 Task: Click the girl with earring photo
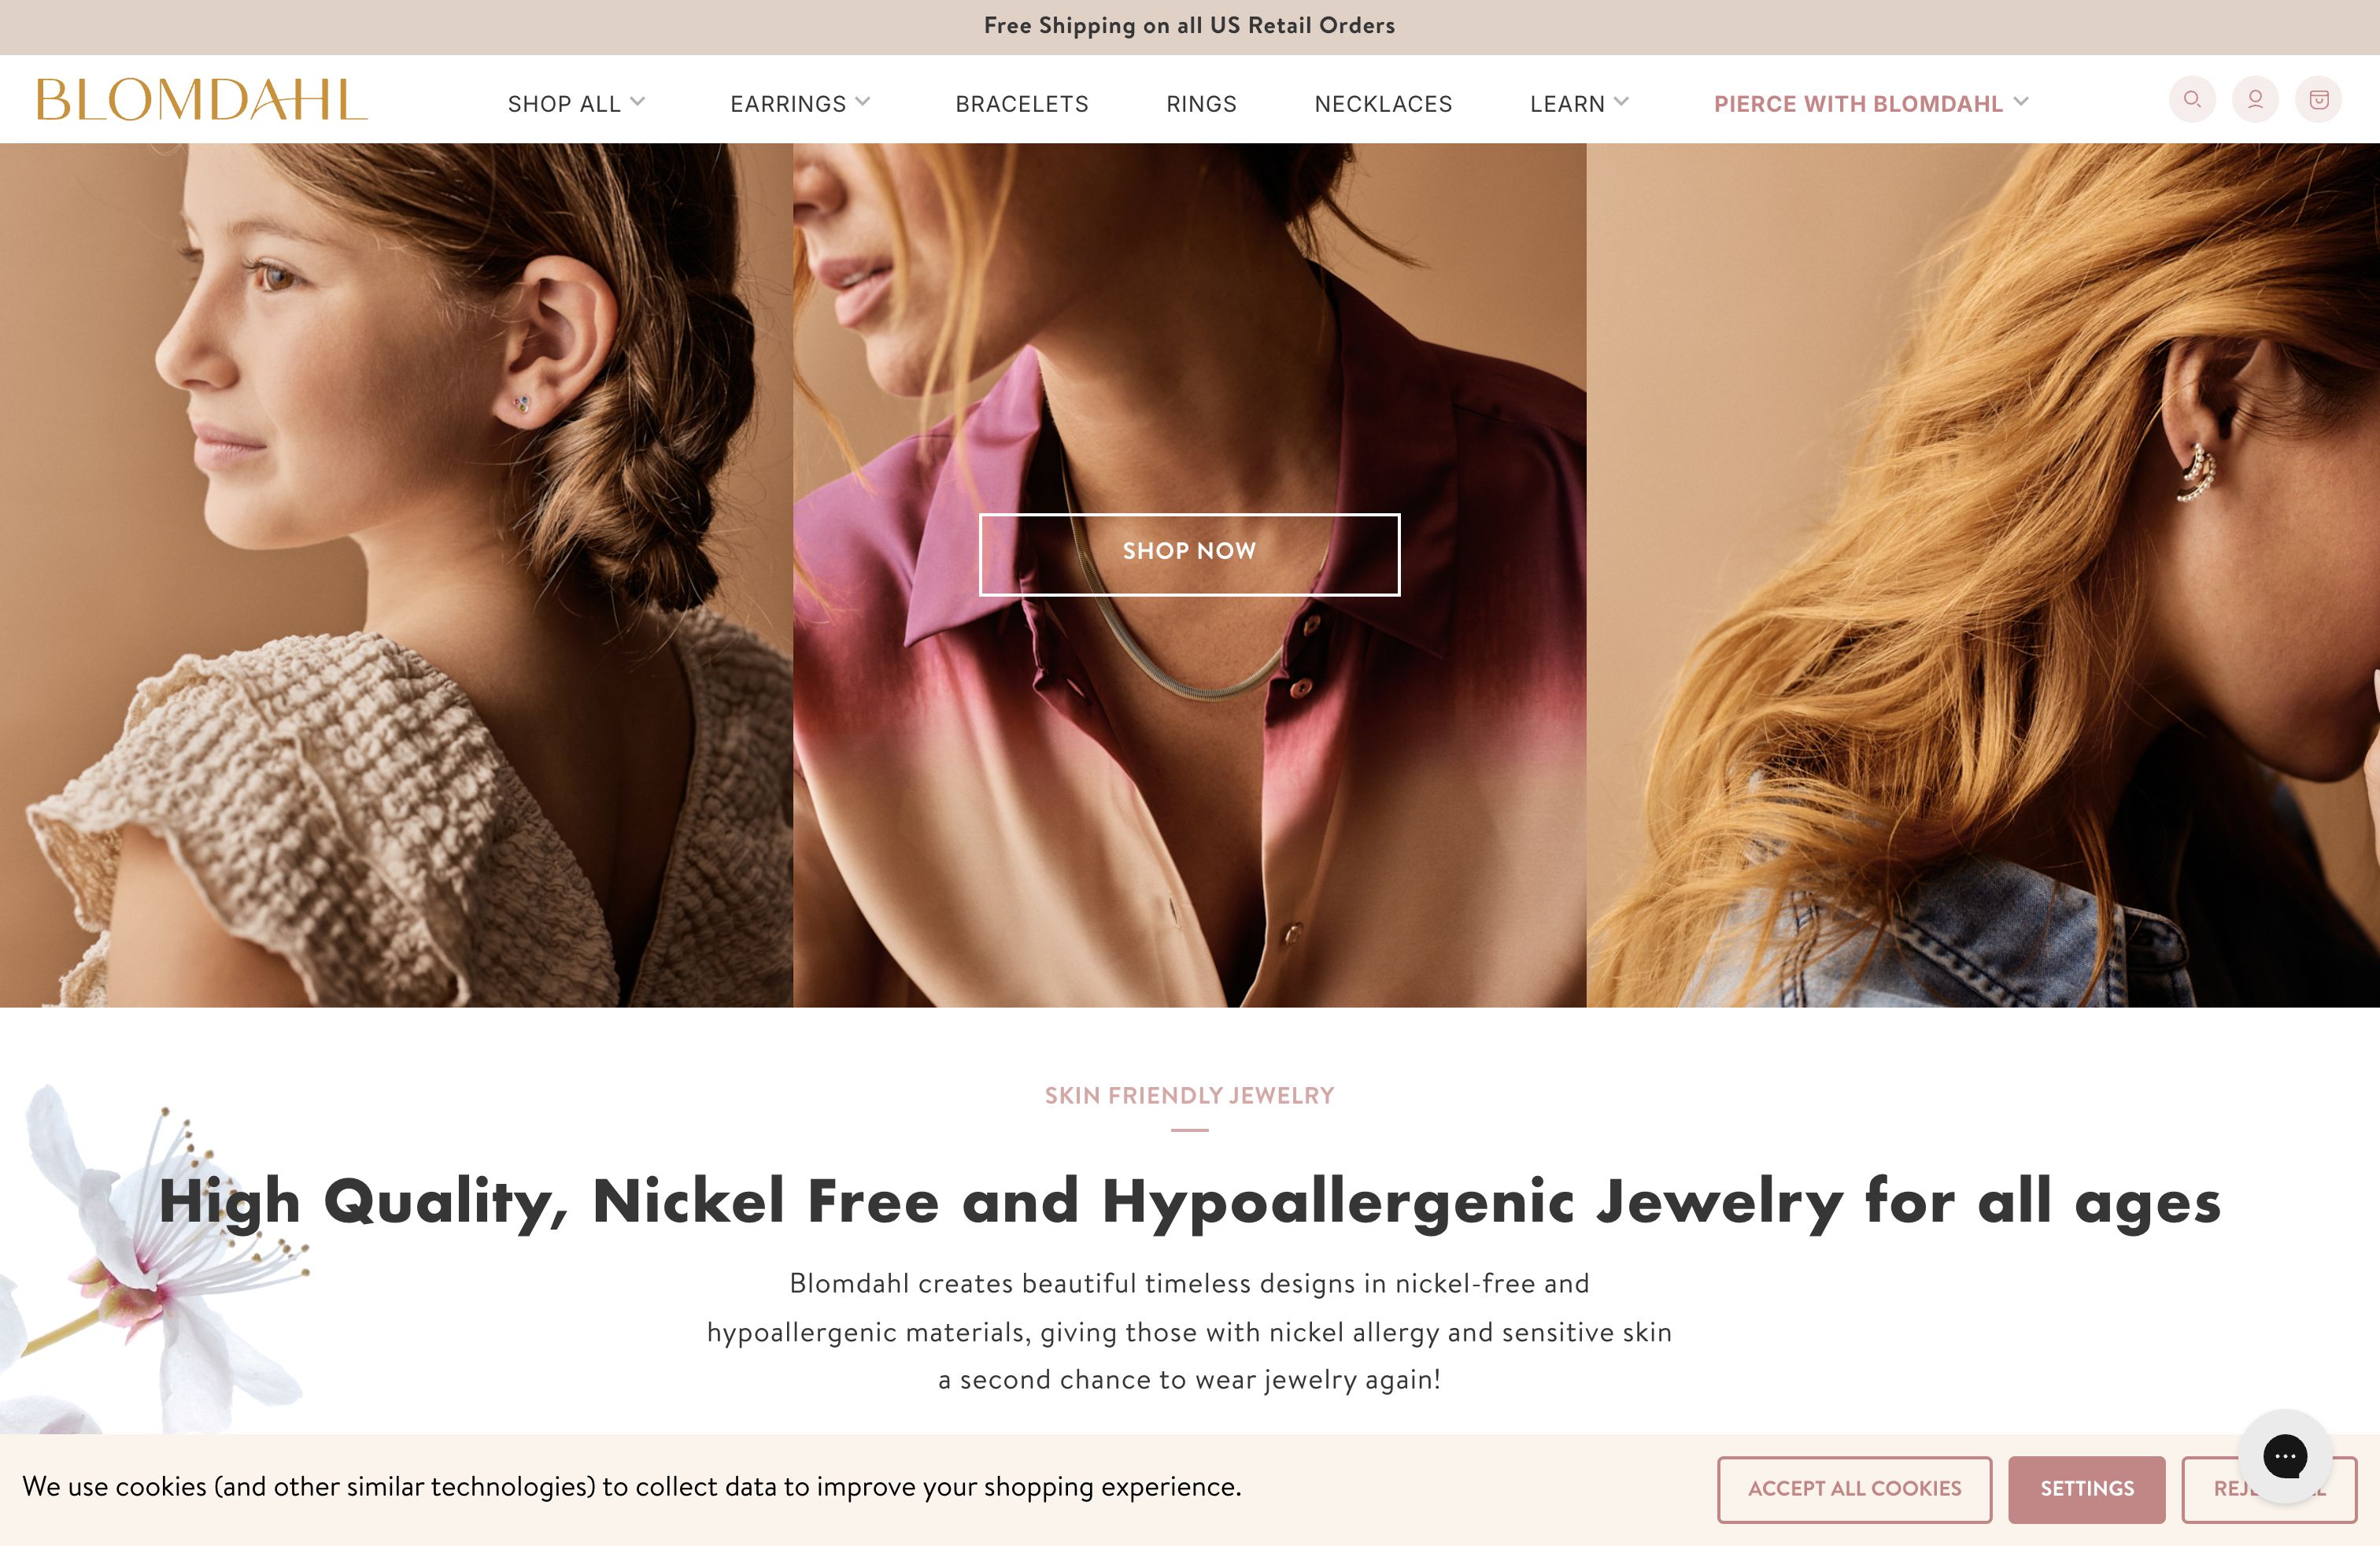[x=396, y=575]
